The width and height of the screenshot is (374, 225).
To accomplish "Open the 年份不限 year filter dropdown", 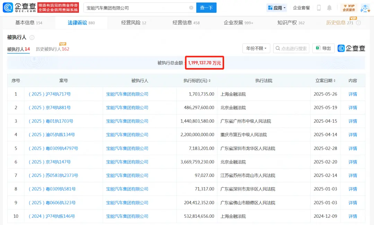I will (x=256, y=48).
